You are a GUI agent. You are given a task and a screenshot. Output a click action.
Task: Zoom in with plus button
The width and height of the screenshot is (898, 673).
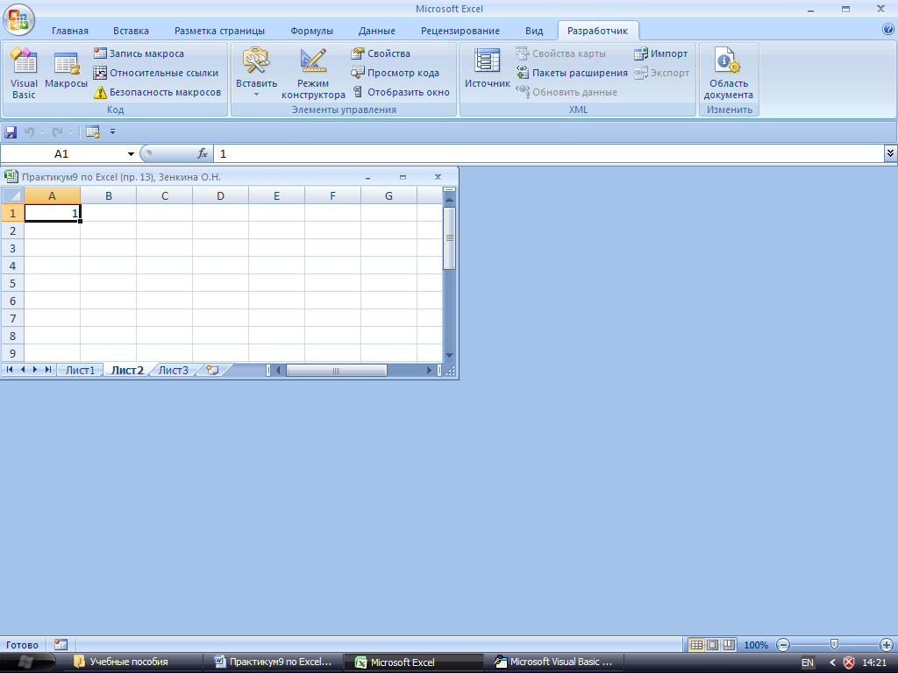pyautogui.click(x=886, y=645)
